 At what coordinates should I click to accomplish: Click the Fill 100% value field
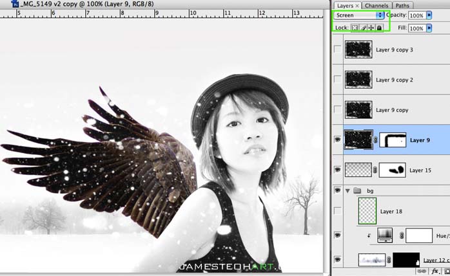[417, 28]
